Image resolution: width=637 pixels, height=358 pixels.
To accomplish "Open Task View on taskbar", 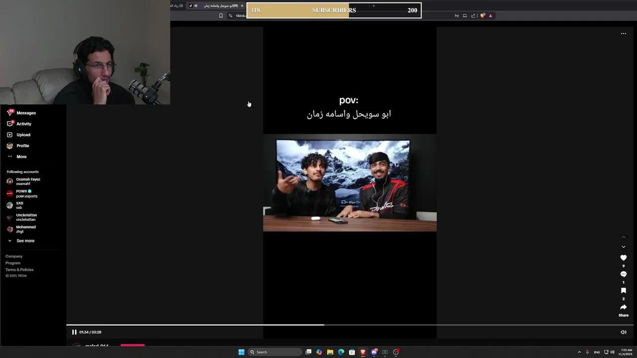I will pos(309,352).
